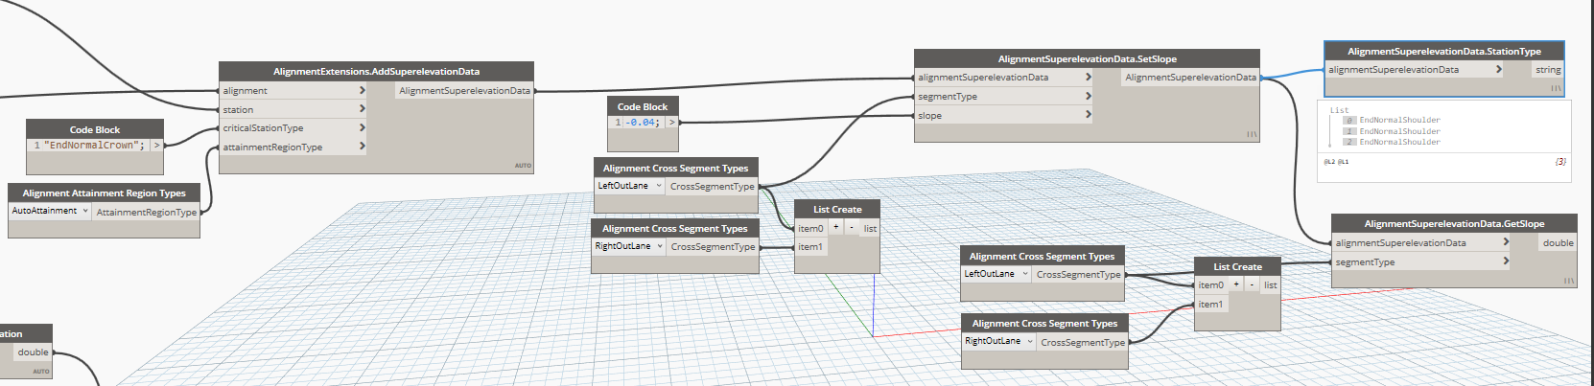Click the attainmentRegionType input chevron
1594x386 pixels.
[x=362, y=147]
